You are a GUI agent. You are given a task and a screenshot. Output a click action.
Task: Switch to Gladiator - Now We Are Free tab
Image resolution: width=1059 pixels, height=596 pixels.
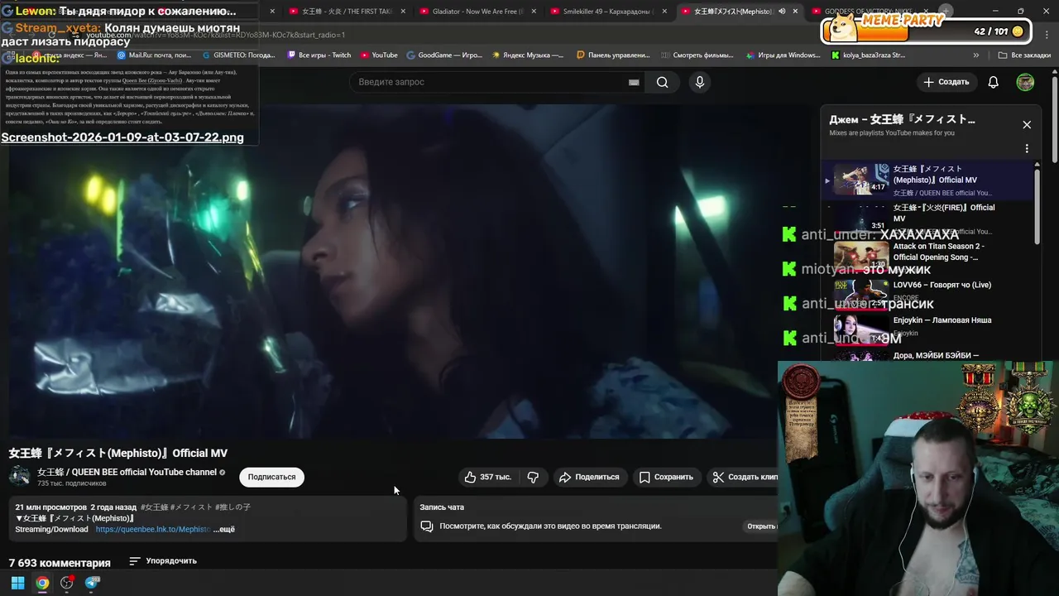(x=472, y=12)
